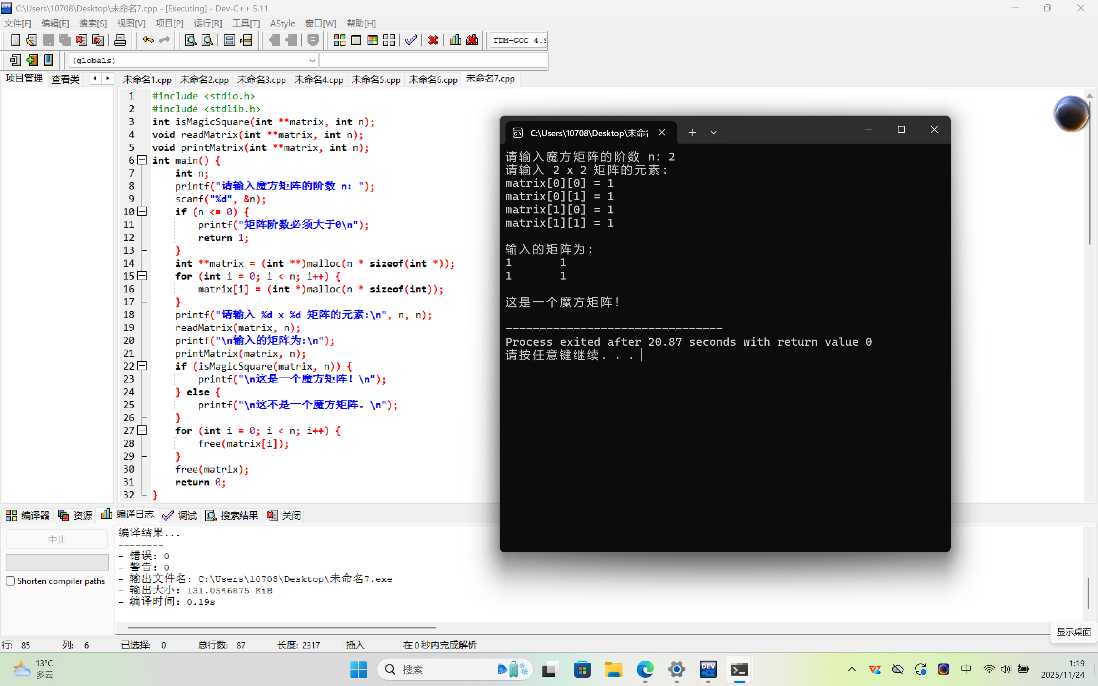Expand the (globals) scope dropdown

coord(312,60)
